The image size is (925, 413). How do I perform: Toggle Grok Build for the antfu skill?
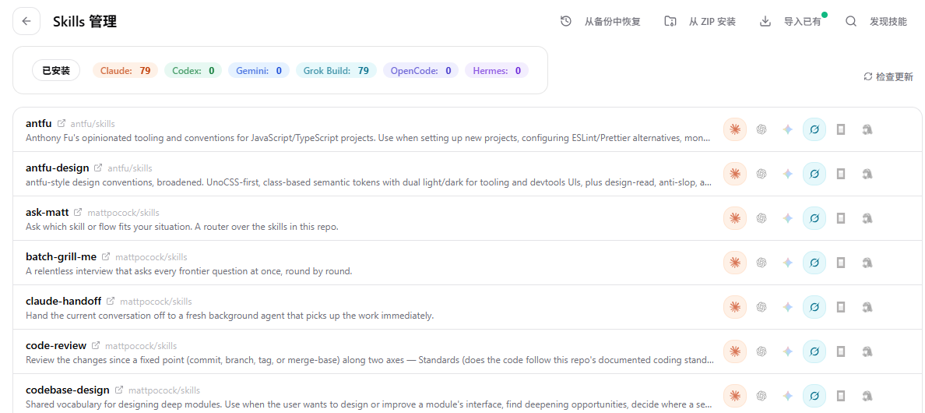(x=814, y=130)
